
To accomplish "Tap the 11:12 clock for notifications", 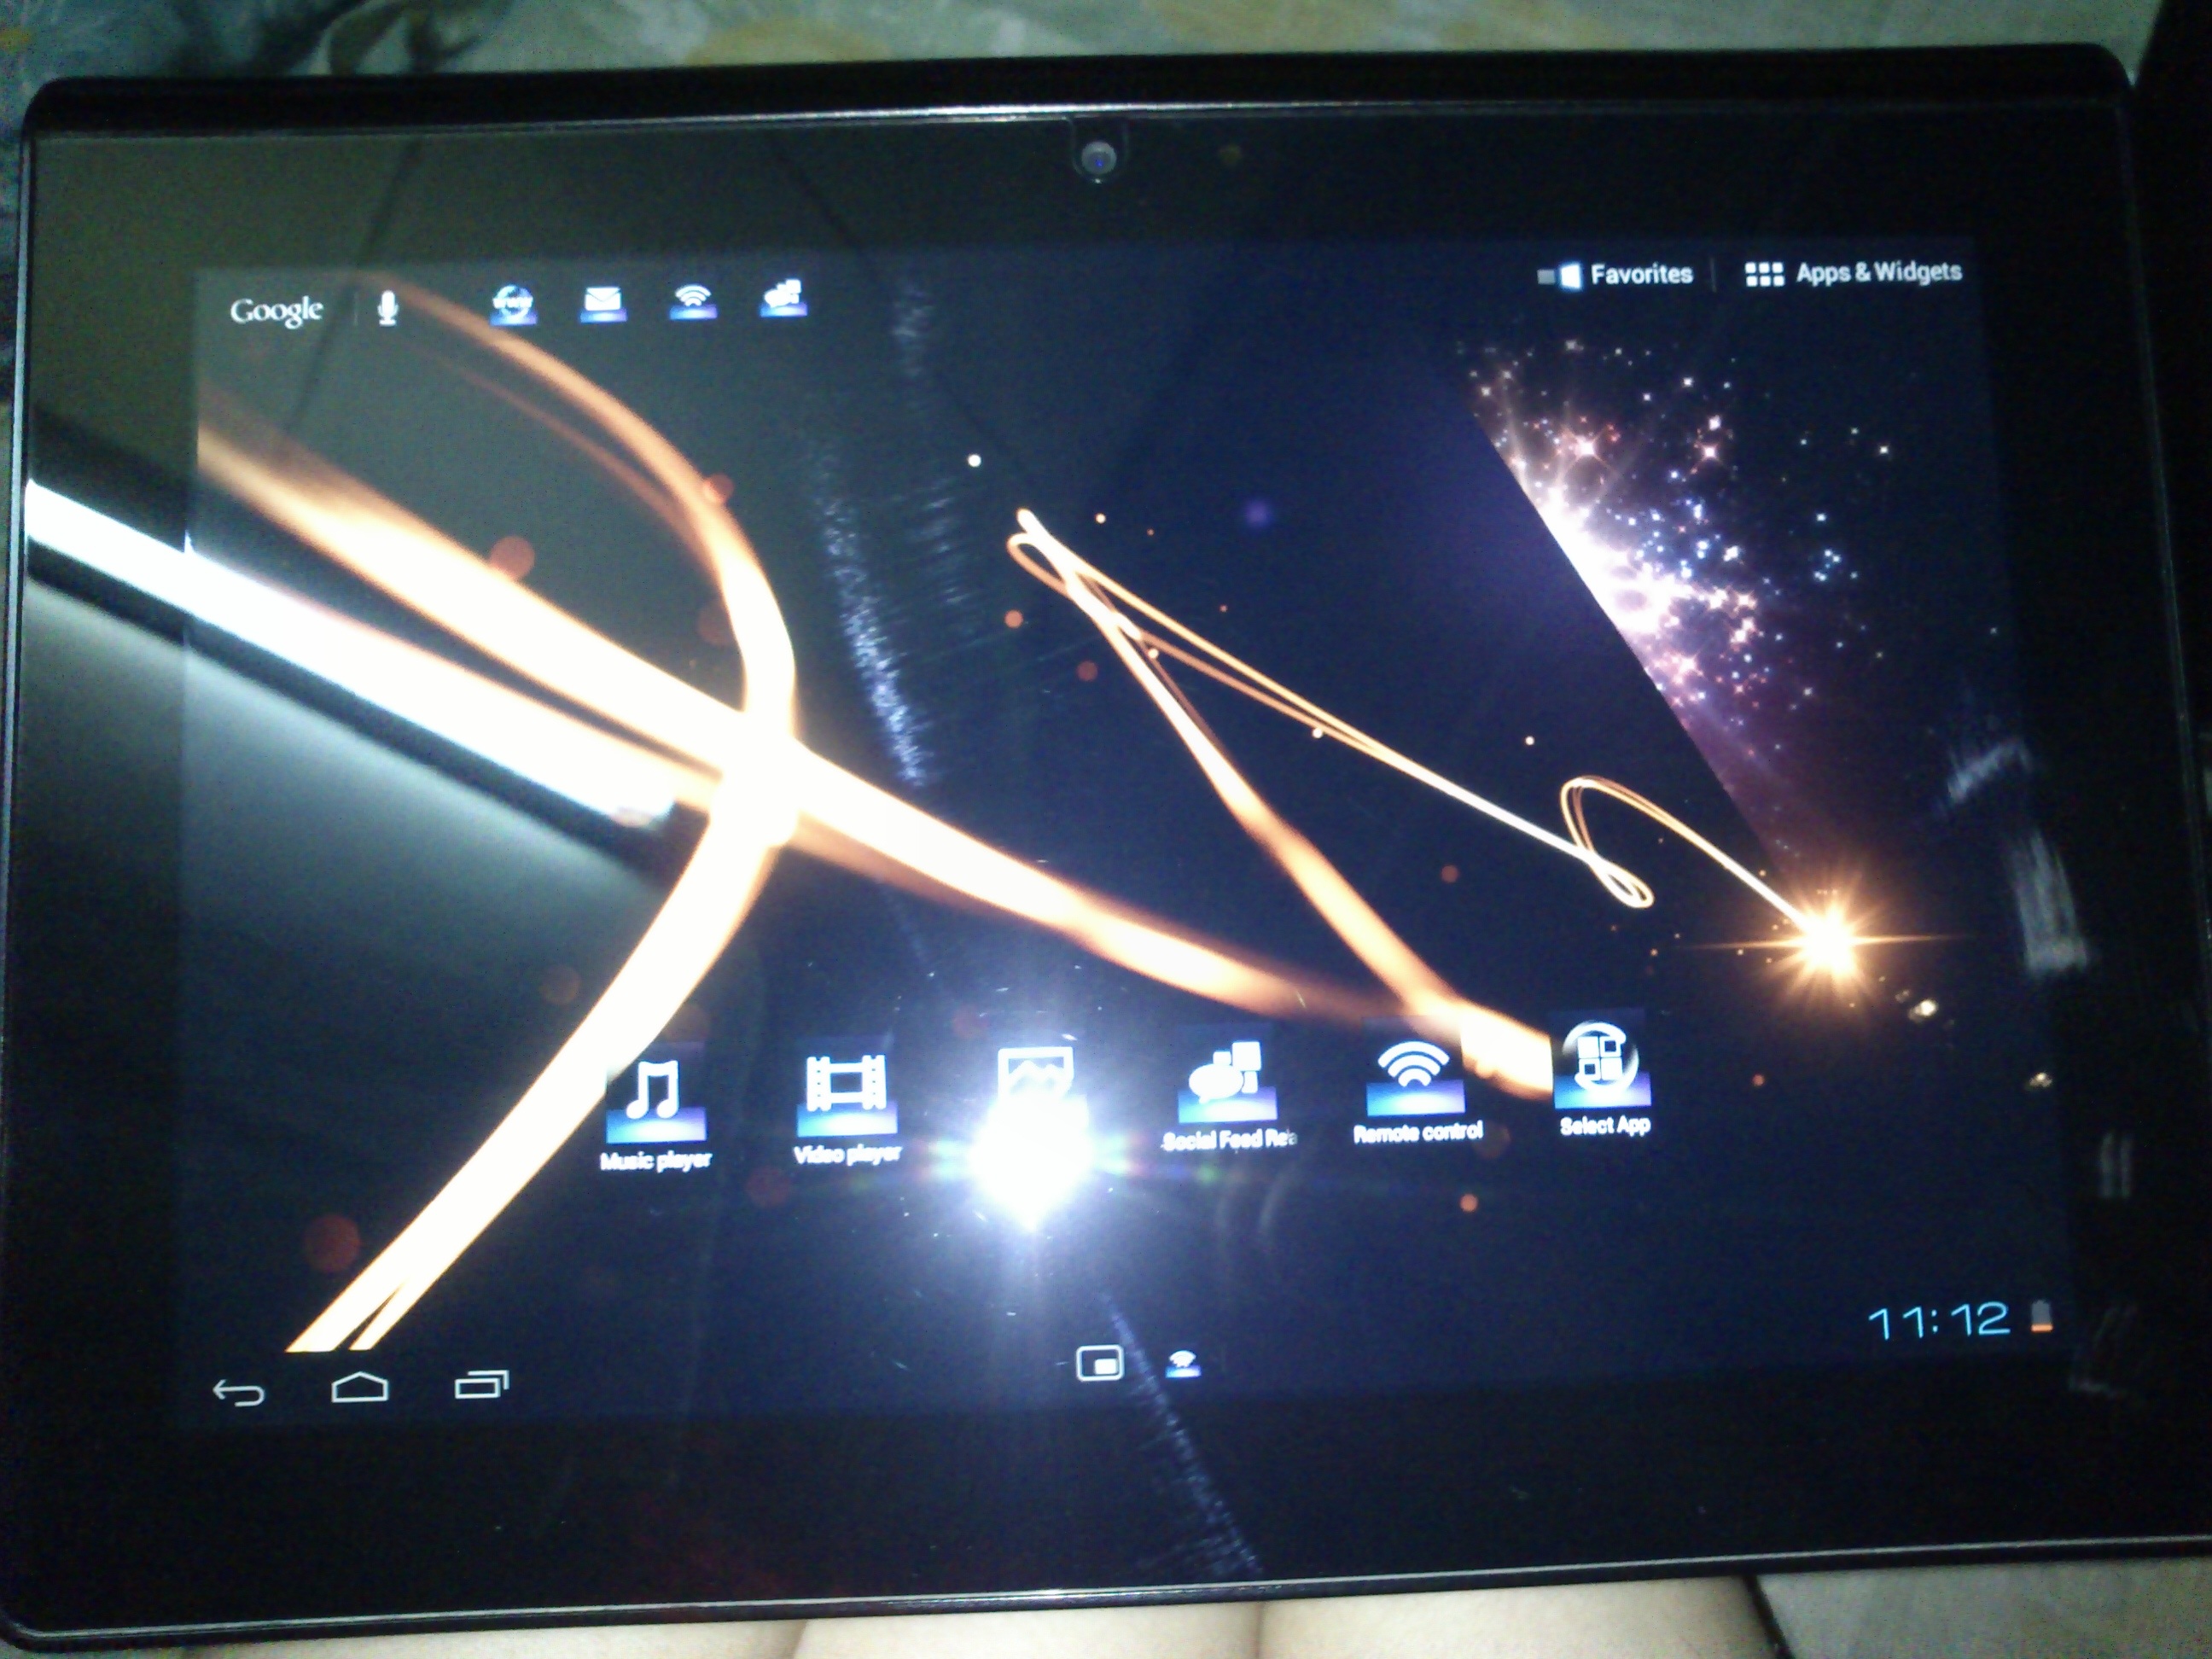I will 1938,1320.
